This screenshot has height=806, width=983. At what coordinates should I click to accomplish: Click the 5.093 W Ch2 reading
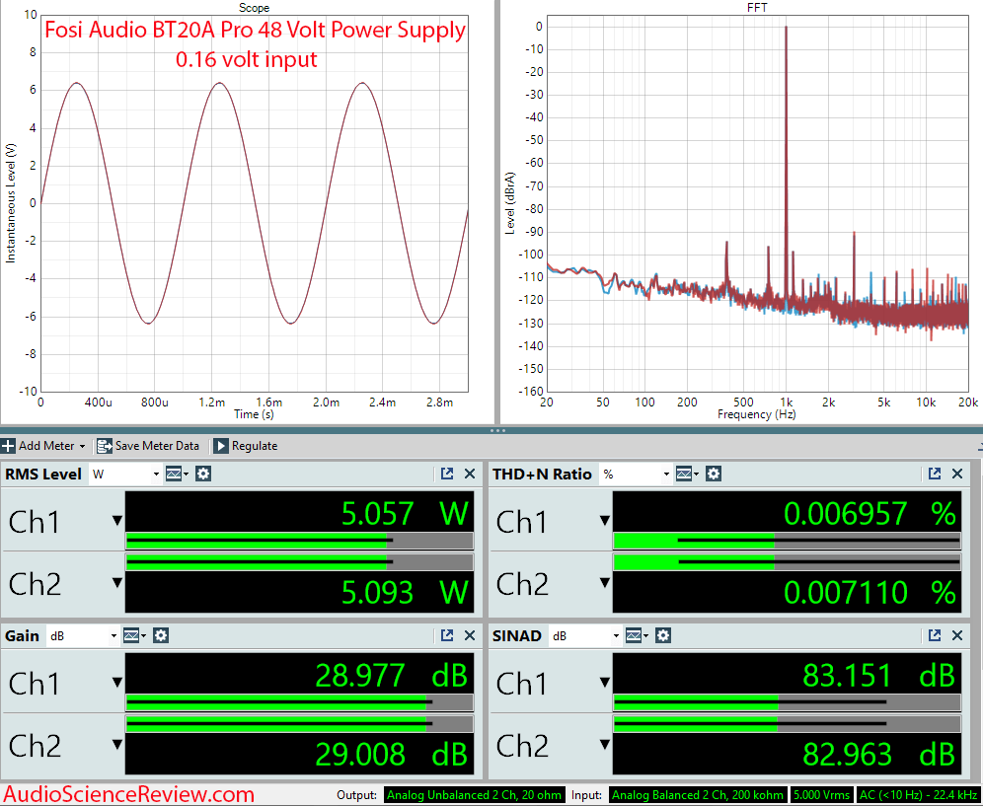pos(405,592)
